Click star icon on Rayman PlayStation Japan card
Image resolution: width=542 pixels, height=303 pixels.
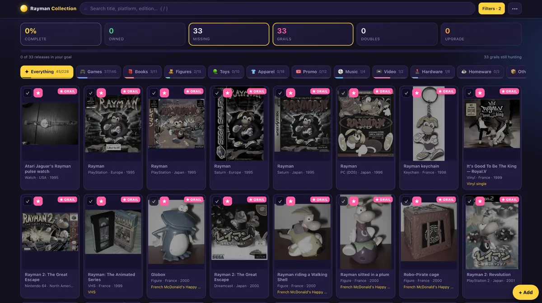[164, 93]
